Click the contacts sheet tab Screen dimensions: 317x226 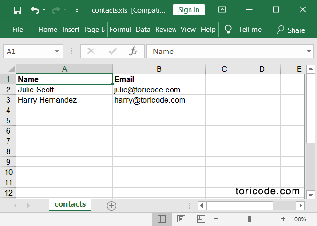[x=70, y=204]
